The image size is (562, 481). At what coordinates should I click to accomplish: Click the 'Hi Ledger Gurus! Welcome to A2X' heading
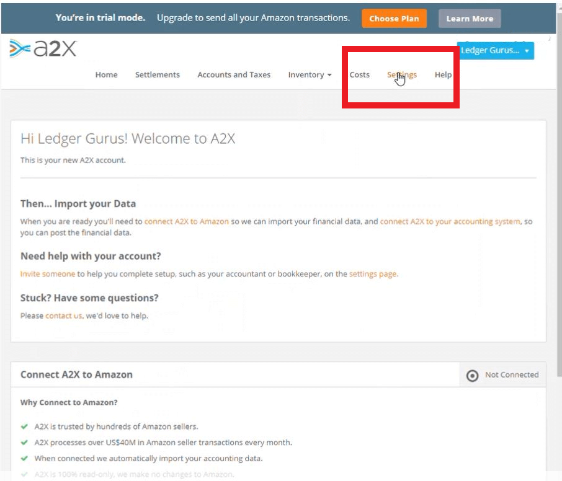(x=128, y=139)
